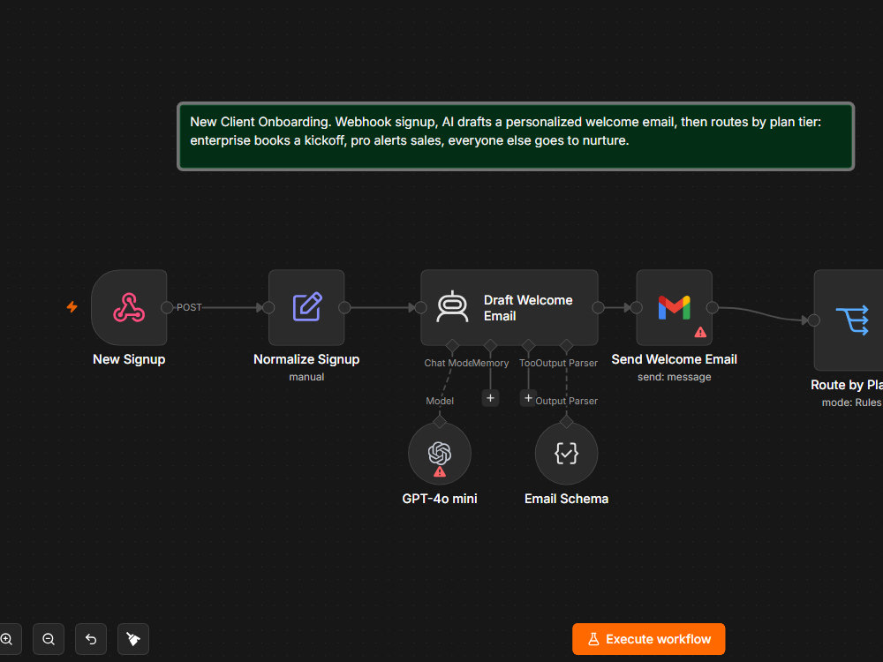This screenshot has width=883, height=662.
Task: Click the Email Schema top diamond connector
Action: (567, 422)
